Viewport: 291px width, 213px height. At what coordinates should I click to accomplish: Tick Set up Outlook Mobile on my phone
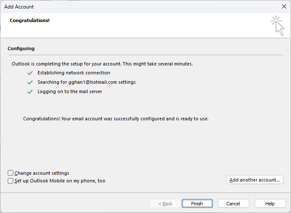[11, 181]
